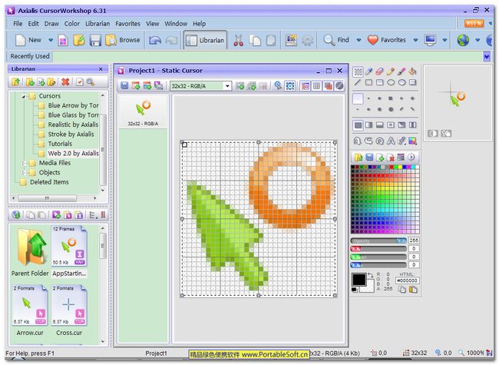
Task: Adjust the Opacity slider
Action: click(378, 241)
